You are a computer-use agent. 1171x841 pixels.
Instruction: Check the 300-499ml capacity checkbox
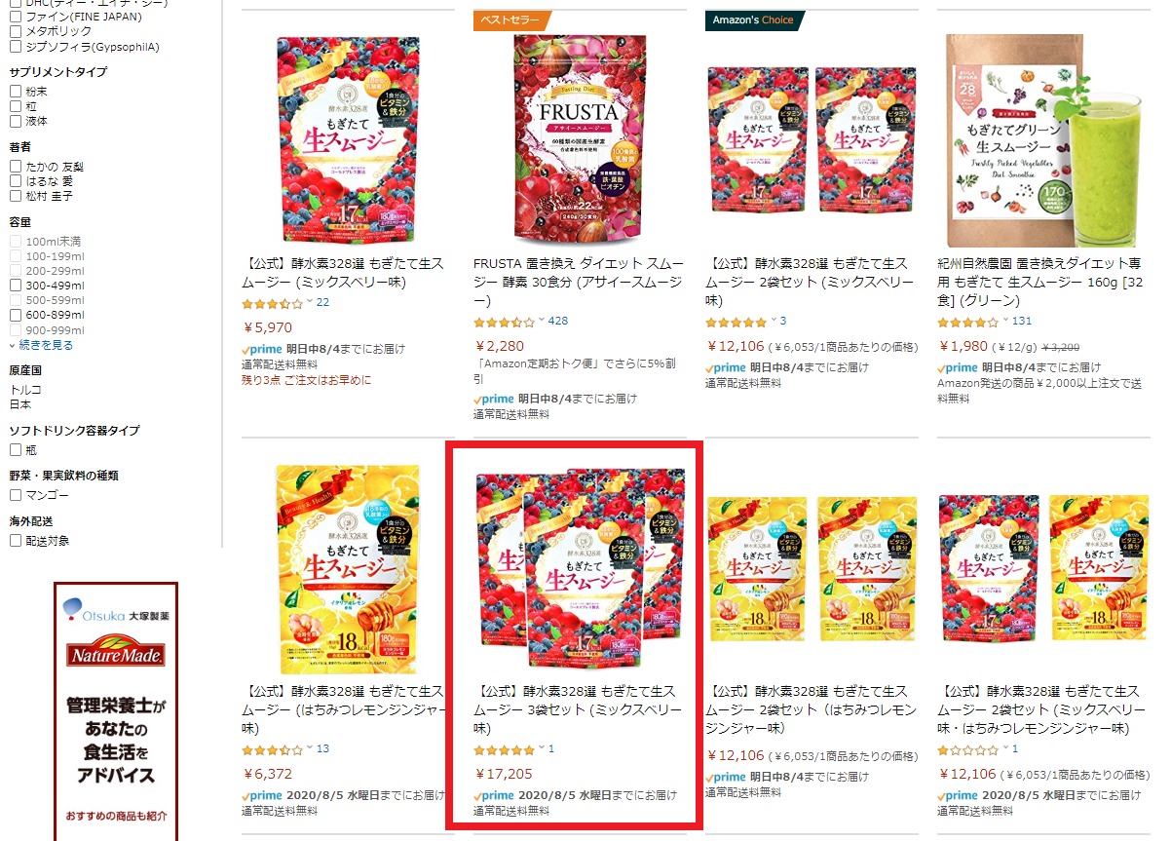[x=15, y=286]
